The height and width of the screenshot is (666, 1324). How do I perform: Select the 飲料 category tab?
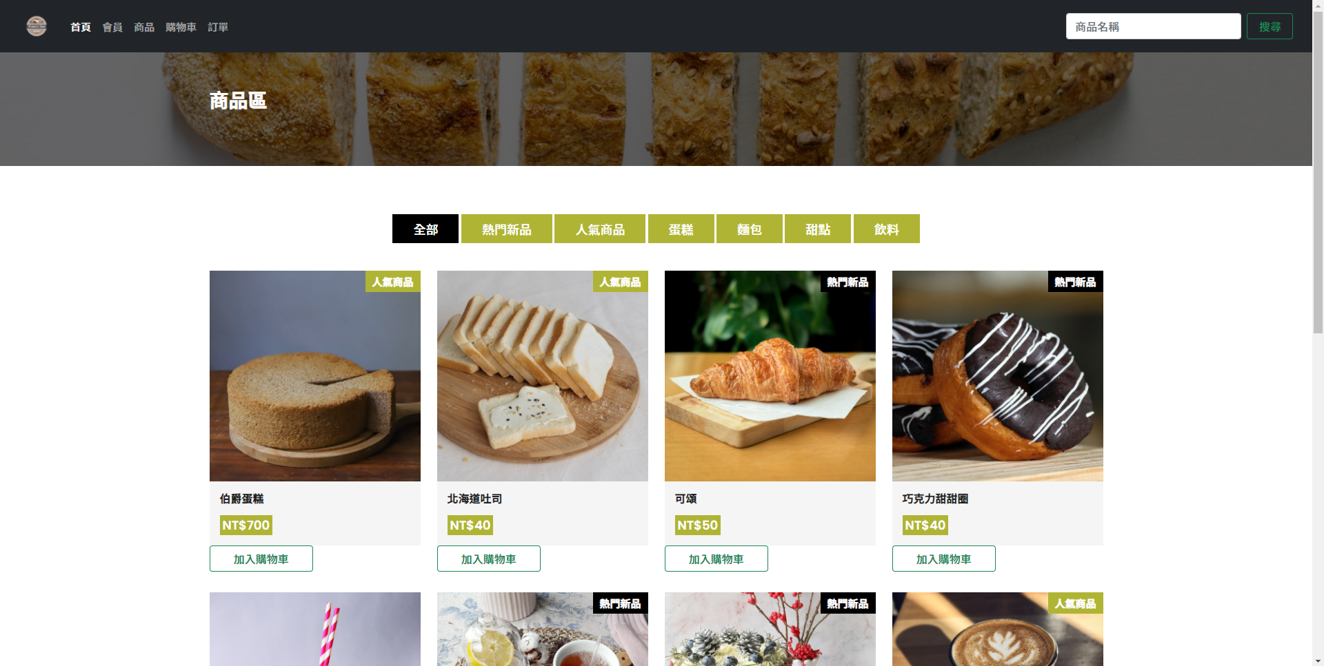[887, 229]
